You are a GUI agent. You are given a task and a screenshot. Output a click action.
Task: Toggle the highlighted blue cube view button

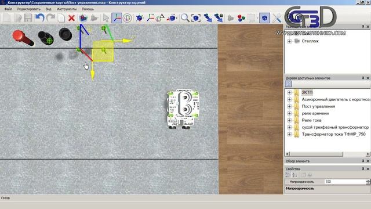pos(264,18)
